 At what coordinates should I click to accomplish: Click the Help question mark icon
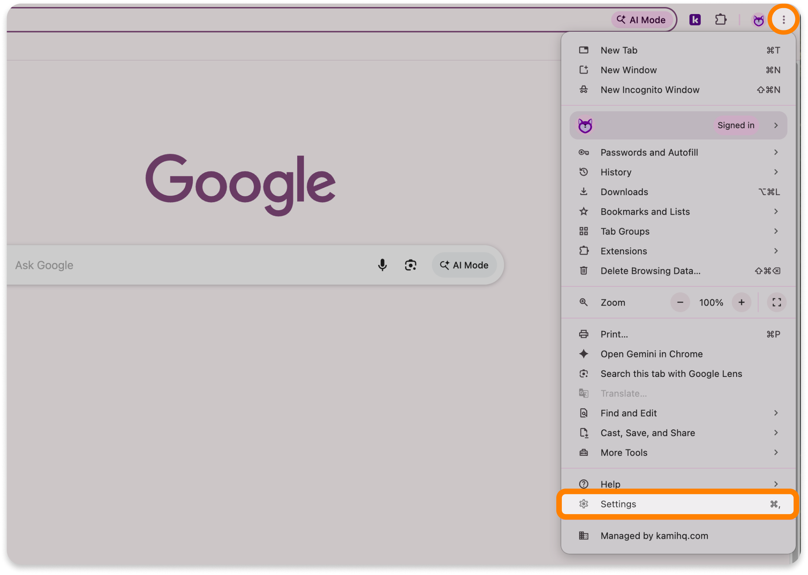[584, 484]
